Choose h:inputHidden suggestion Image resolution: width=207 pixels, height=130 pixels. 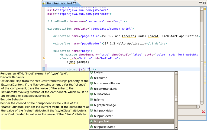[132, 110]
